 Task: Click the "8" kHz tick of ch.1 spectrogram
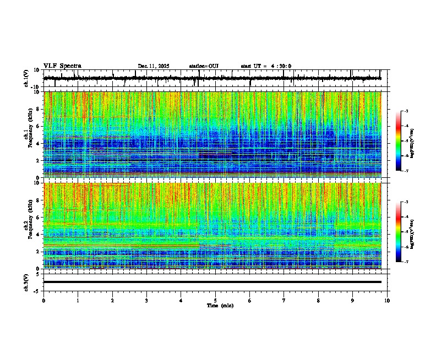click(38, 109)
